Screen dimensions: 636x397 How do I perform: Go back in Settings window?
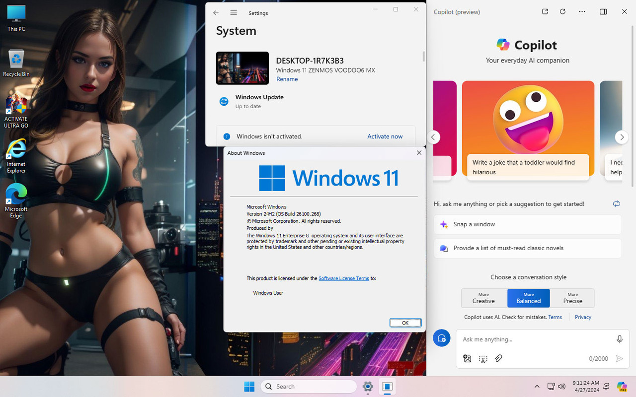click(x=216, y=13)
